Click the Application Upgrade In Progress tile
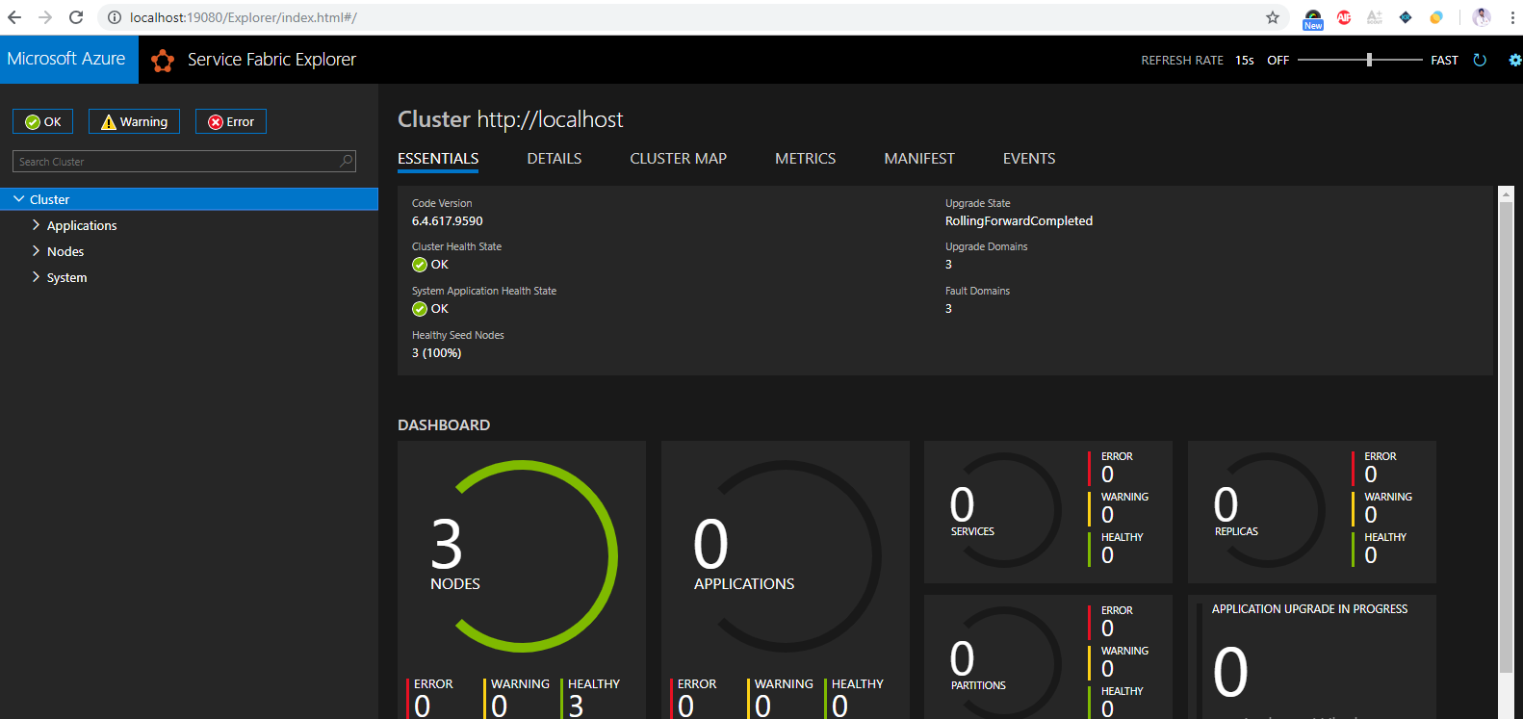Image resolution: width=1523 pixels, height=719 pixels. pyautogui.click(x=1312, y=657)
